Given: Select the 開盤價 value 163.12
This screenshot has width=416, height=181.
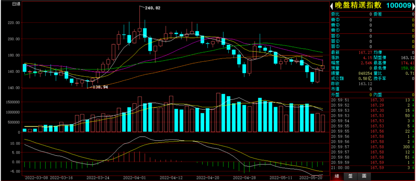Looking at the screenshot, I should point(408,58).
